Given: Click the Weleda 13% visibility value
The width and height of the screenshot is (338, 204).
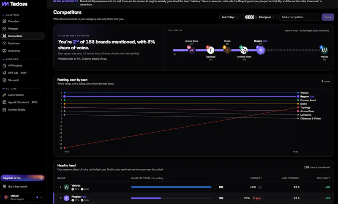Looking at the screenshot, I should [x=253, y=187].
